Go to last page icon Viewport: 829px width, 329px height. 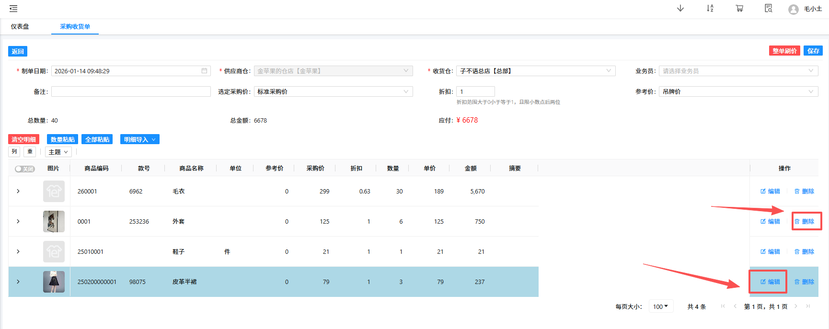[808, 306]
